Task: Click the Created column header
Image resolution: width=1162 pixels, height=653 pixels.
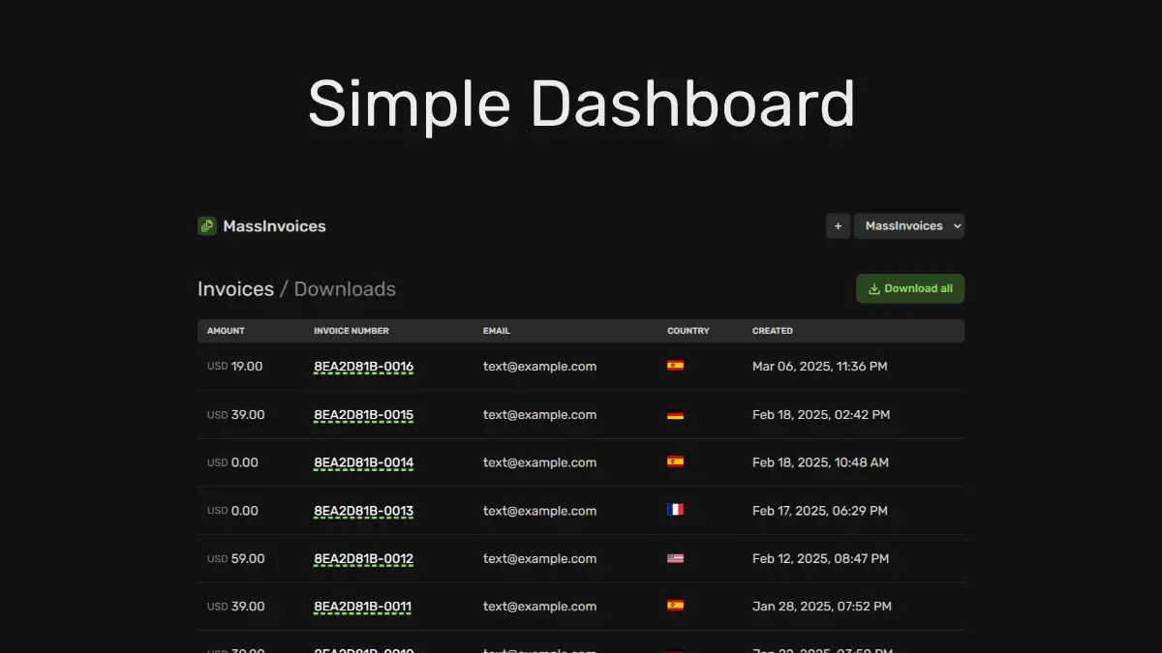Action: [x=772, y=331]
